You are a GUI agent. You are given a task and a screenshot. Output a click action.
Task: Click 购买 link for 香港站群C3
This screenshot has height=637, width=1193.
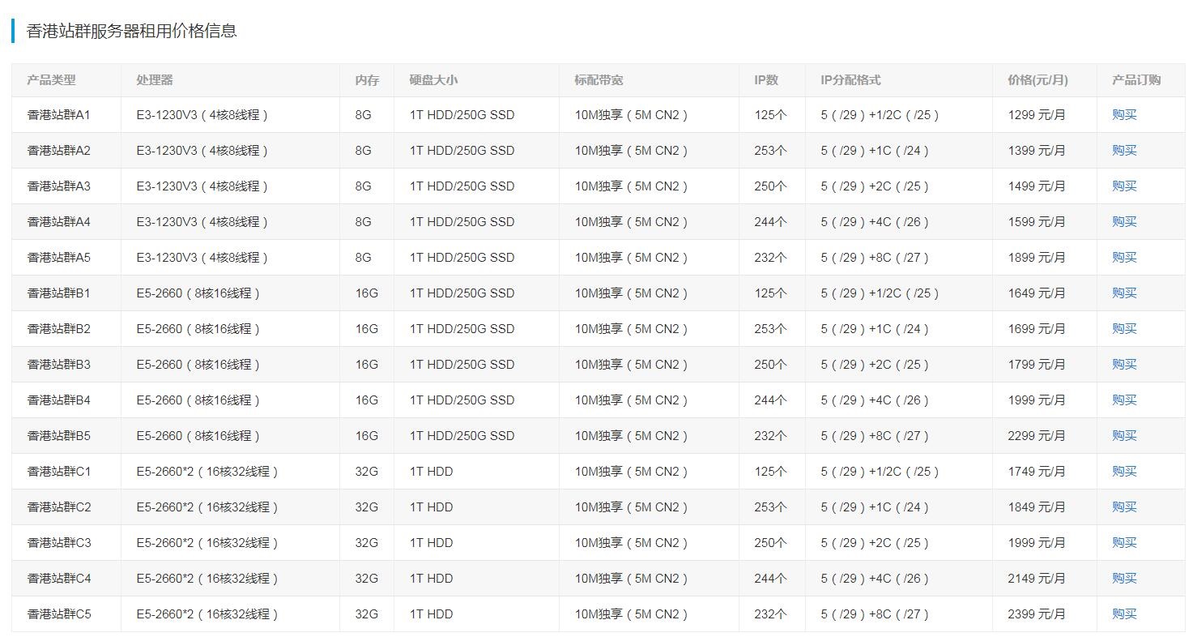tap(1124, 543)
